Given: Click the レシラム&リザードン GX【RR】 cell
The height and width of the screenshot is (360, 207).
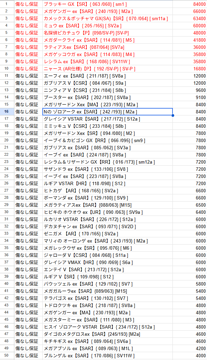Looking at the screenshot, I should [x=107, y=162].
